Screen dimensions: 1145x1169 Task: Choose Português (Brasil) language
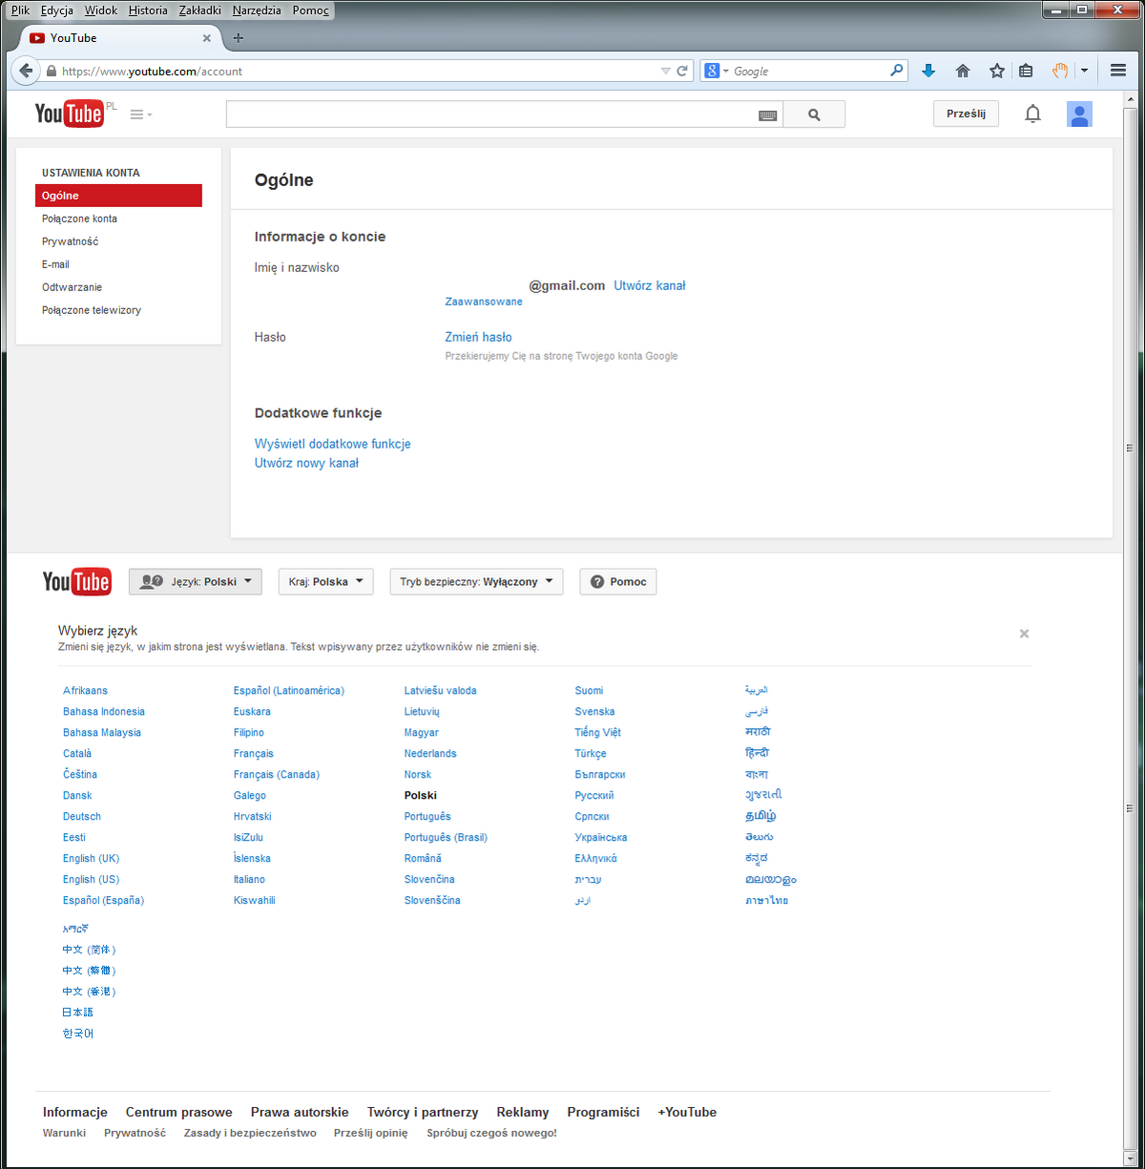click(x=446, y=837)
